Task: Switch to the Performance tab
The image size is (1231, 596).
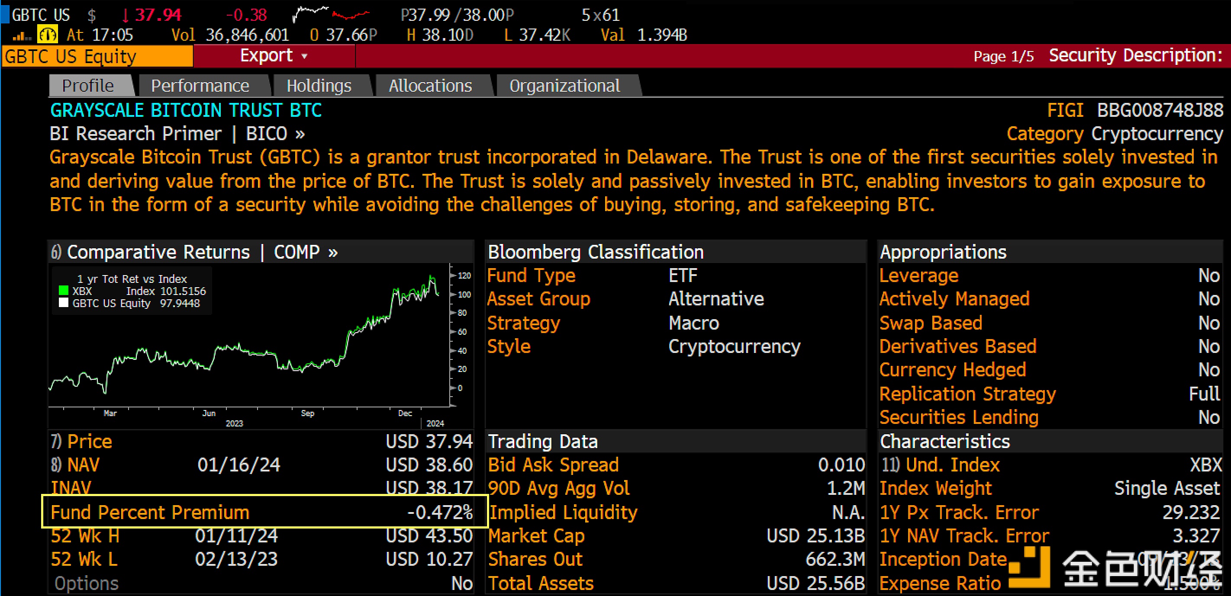Action: 200,86
